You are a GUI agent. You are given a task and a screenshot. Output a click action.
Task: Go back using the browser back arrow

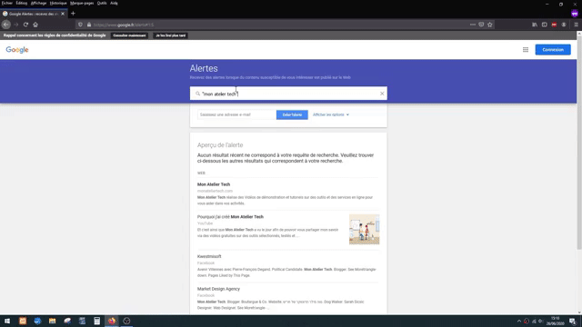(6, 25)
